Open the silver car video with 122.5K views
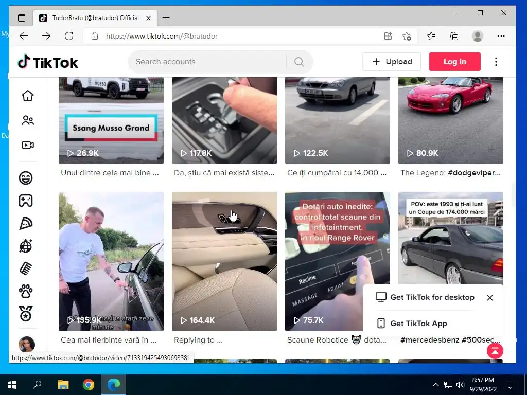 pyautogui.click(x=338, y=120)
